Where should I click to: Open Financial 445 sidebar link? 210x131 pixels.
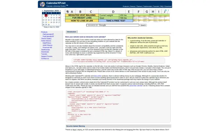coord(47,48)
